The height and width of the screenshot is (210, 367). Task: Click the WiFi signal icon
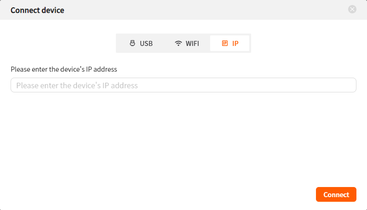pos(178,43)
